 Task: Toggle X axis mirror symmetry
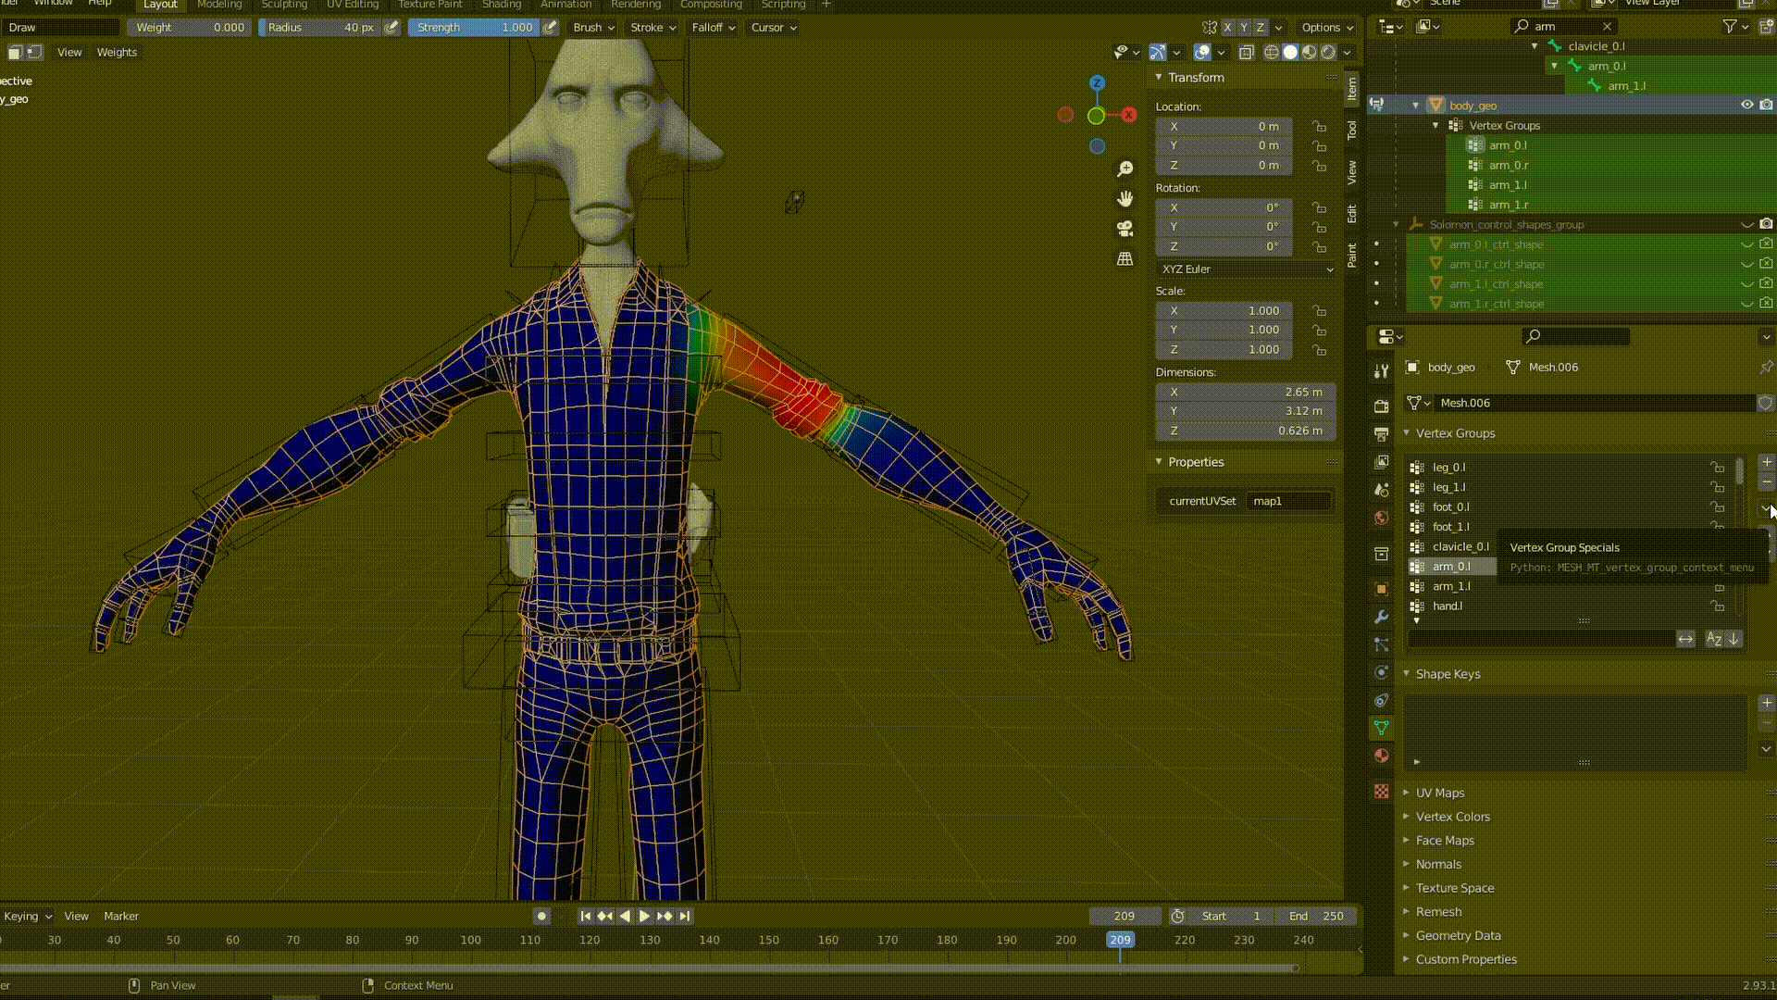tap(1227, 27)
